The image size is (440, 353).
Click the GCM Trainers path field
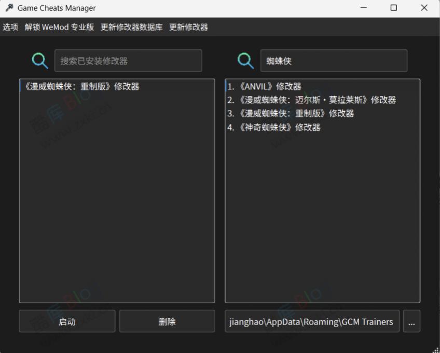[311, 321]
